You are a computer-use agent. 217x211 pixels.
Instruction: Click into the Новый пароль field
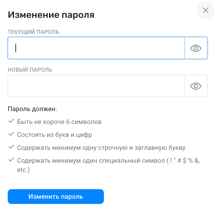click(96, 86)
